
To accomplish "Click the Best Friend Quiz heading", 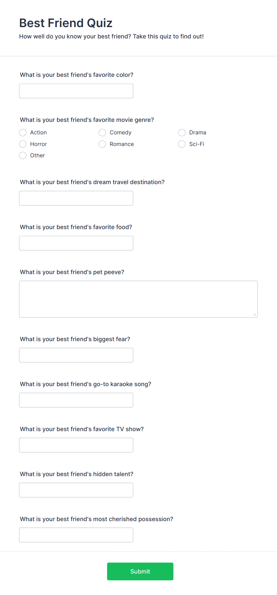I will coord(66,23).
